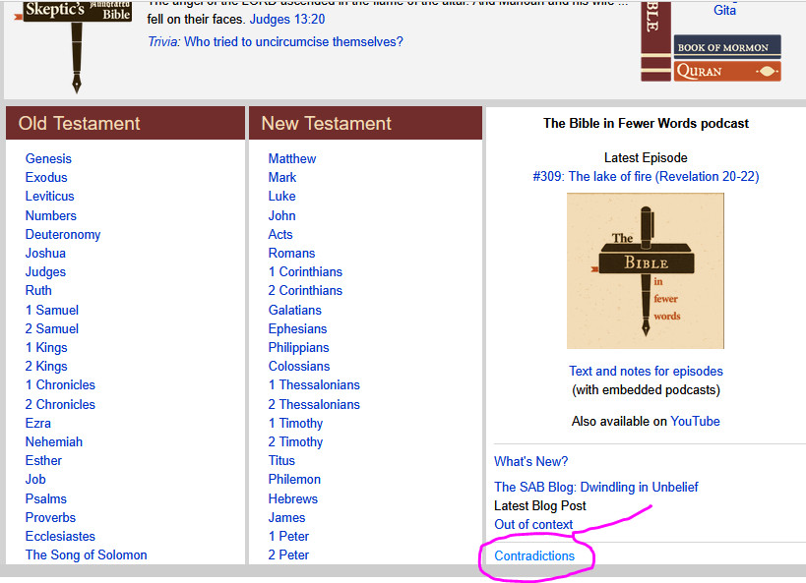Select Philemon
The image size is (806, 583).
[x=294, y=479]
